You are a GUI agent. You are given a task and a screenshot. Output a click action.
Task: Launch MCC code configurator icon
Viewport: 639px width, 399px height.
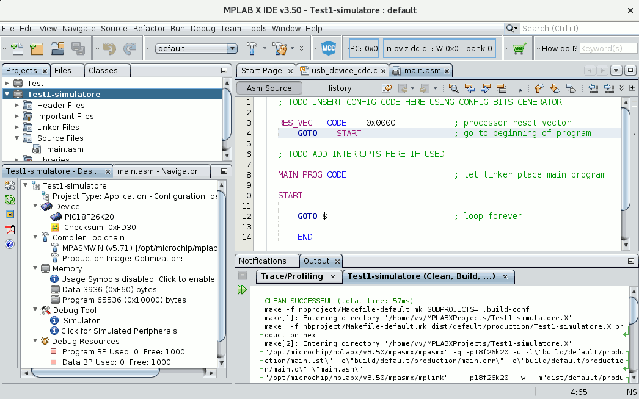pyautogui.click(x=329, y=48)
